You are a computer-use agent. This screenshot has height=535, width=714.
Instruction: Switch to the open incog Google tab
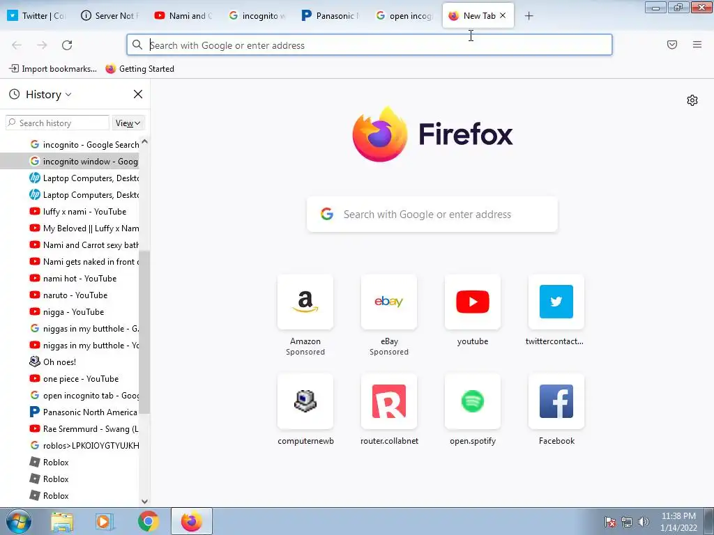(404, 15)
